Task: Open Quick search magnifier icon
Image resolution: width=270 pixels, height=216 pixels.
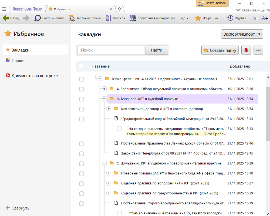Action: point(38,18)
